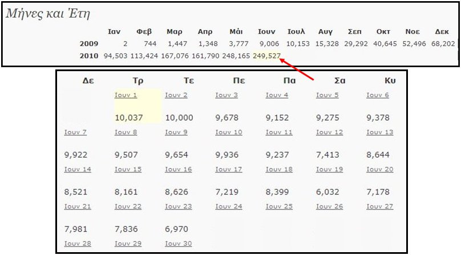Open the Ιουν 5 day link
The width and height of the screenshot is (461, 255).
coord(327,95)
